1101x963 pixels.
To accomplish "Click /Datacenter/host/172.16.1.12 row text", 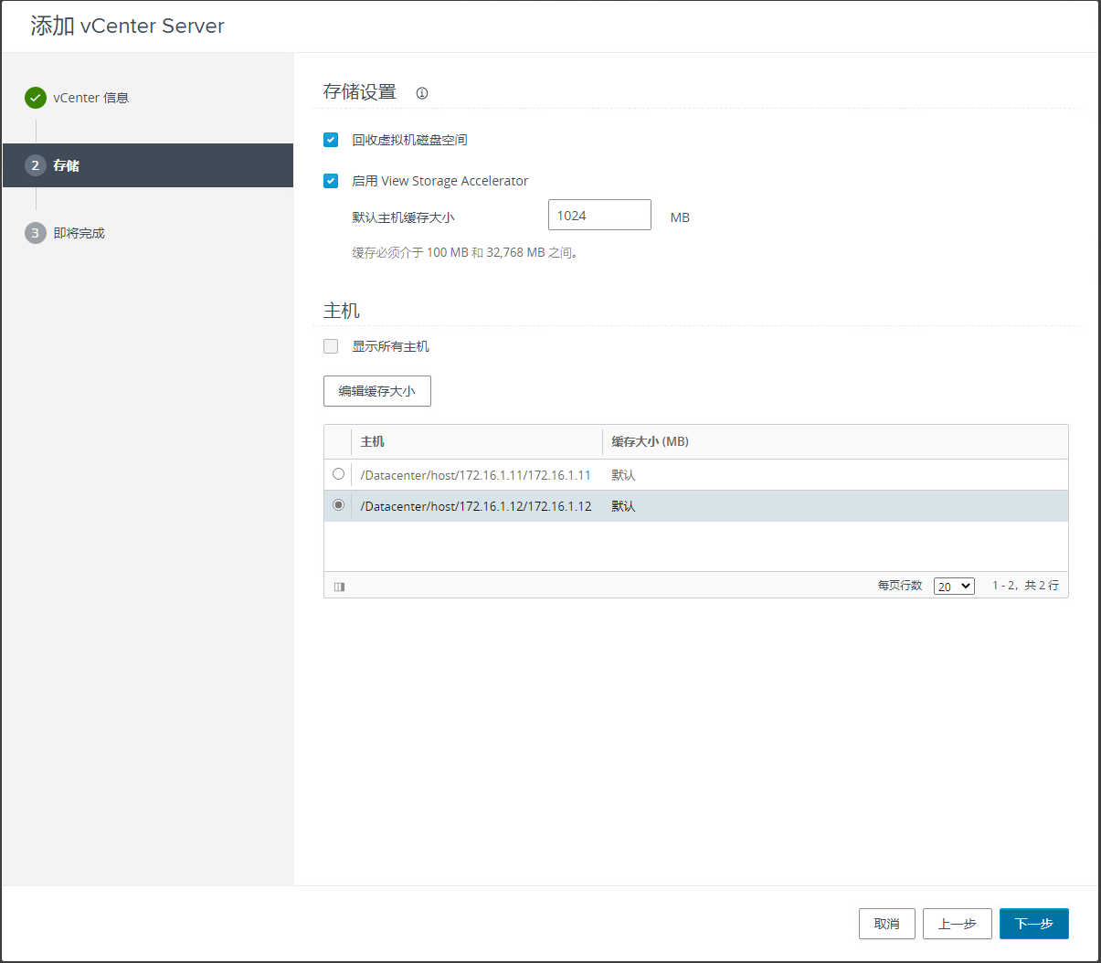I will click(x=476, y=506).
